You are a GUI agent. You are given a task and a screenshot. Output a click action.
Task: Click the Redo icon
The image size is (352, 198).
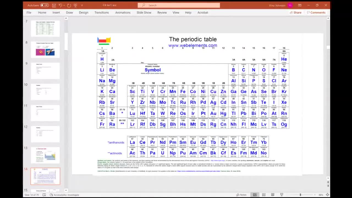pyautogui.click(x=69, y=5)
